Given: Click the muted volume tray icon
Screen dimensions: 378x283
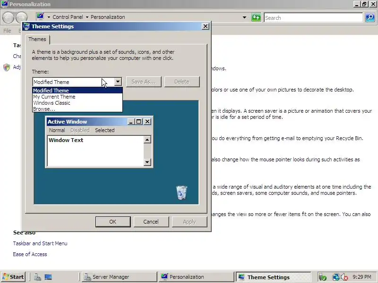Looking at the screenshot, I should [344, 277].
